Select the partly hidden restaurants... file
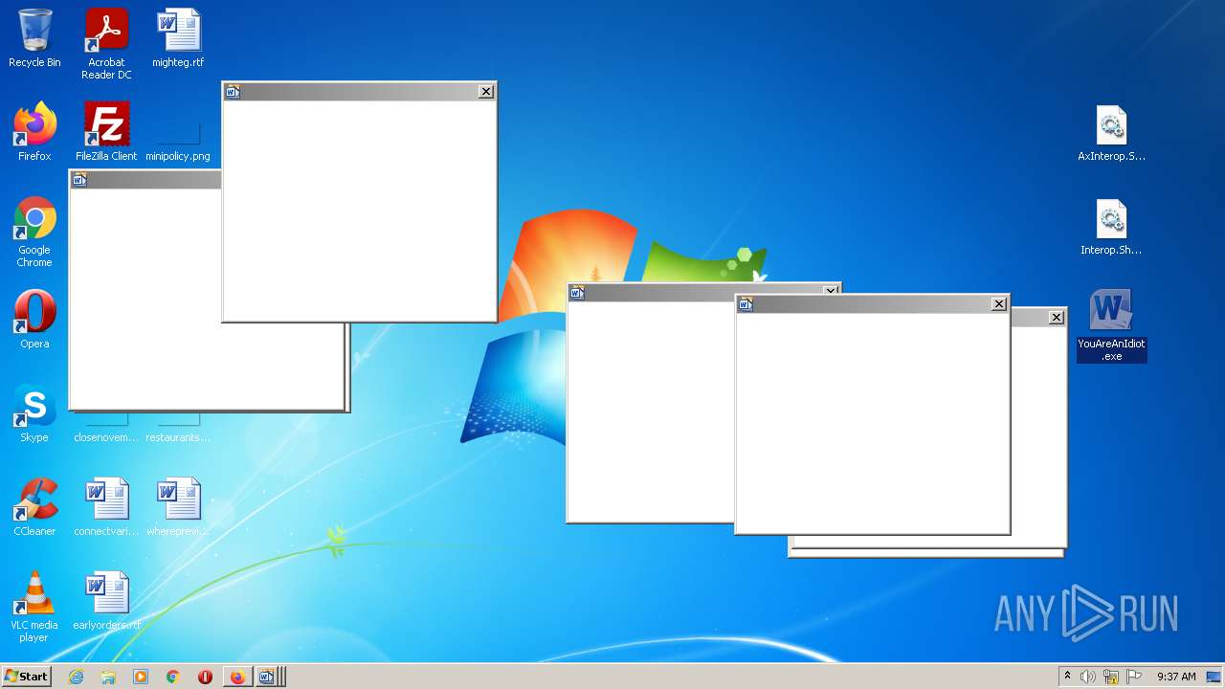 (x=178, y=429)
